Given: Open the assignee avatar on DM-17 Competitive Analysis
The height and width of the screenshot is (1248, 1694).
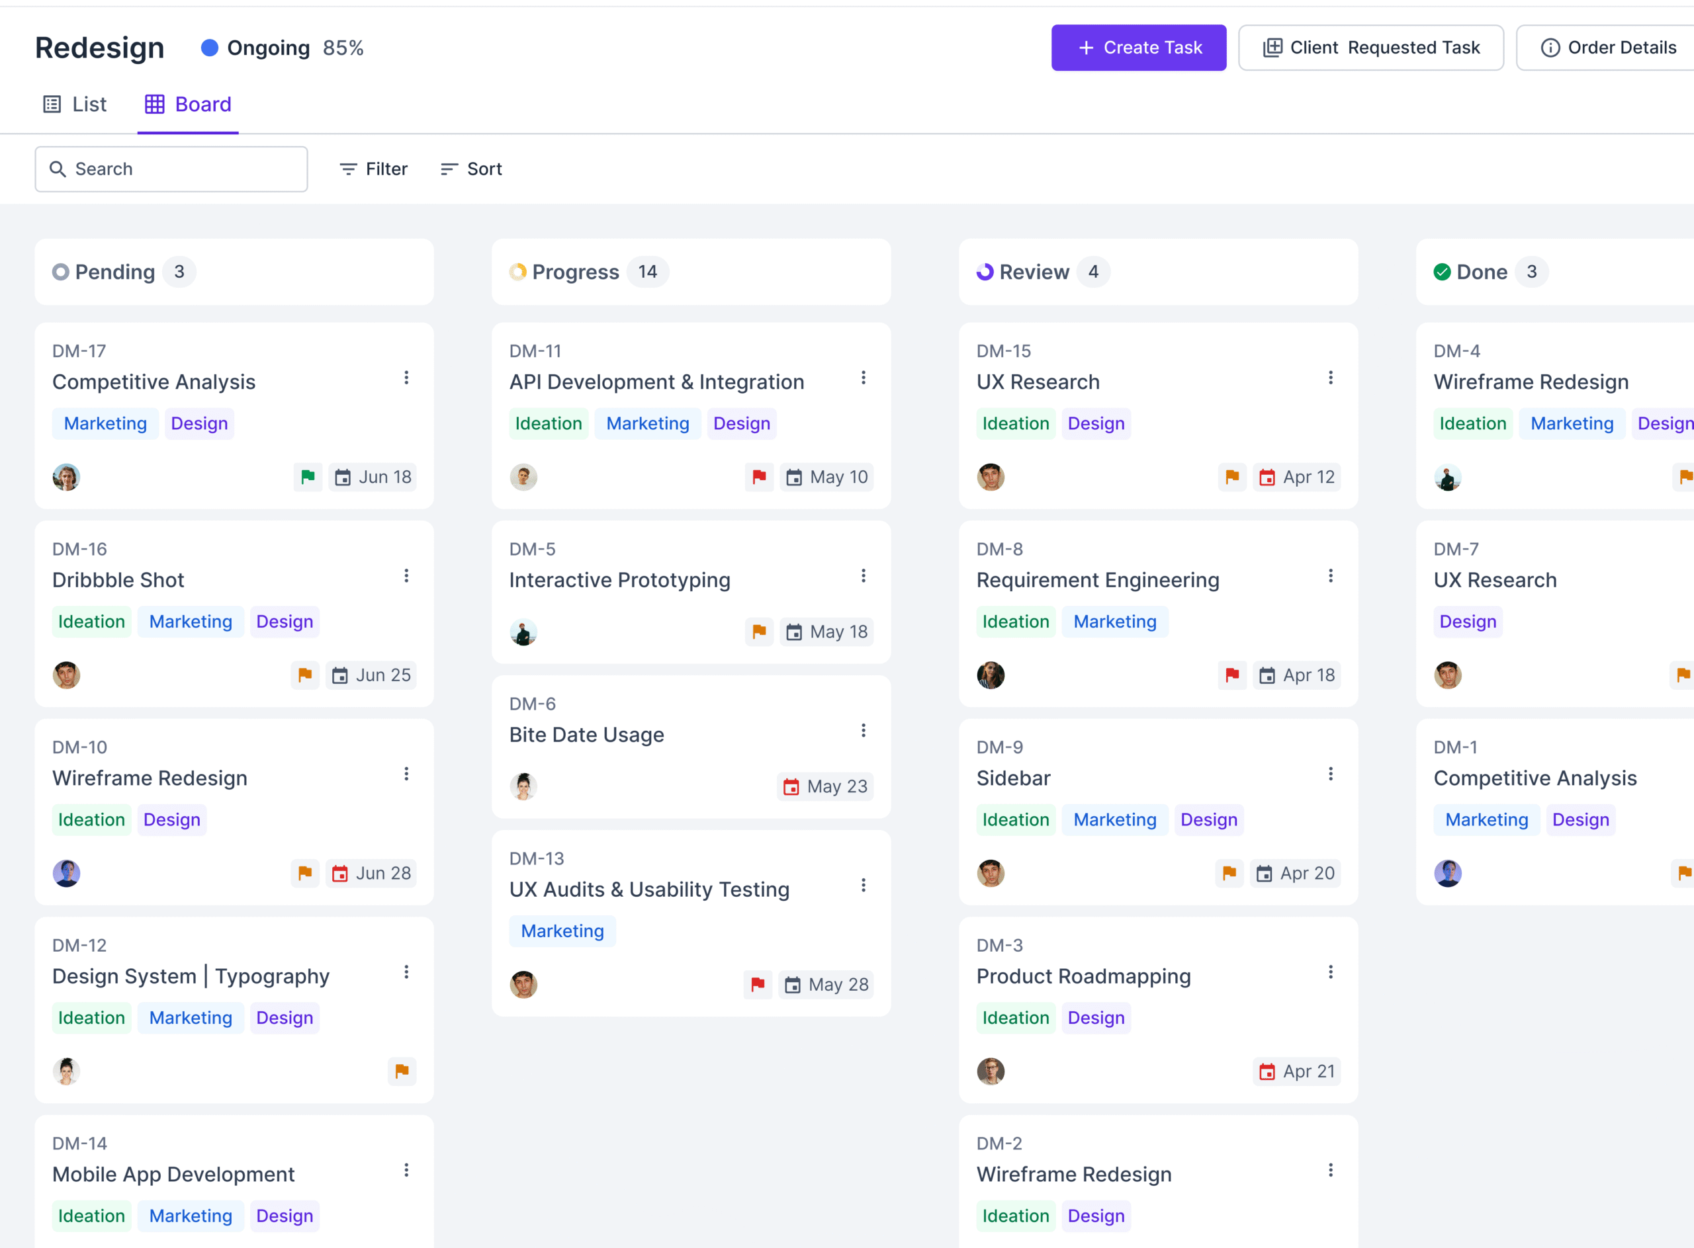Looking at the screenshot, I should [66, 477].
